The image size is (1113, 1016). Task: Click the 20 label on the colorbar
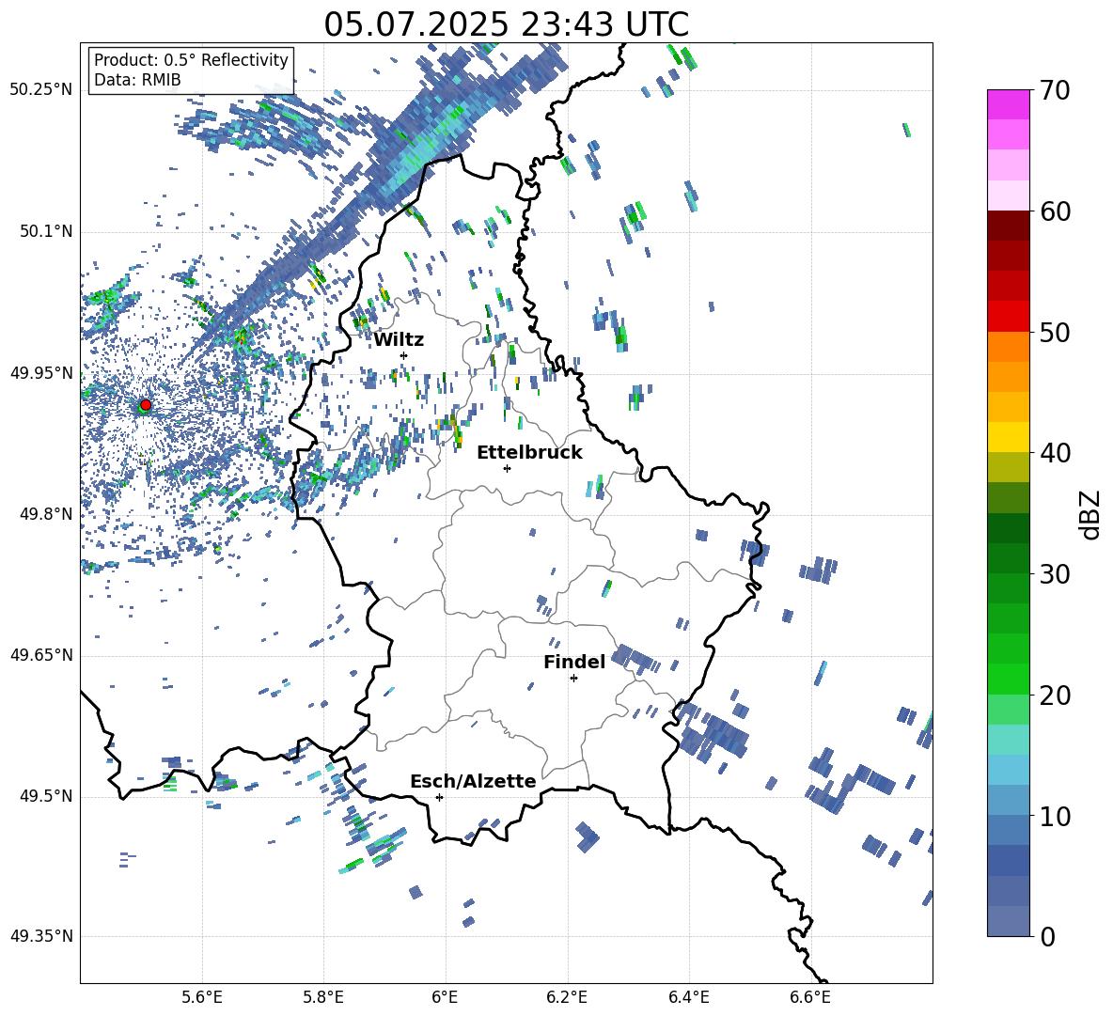click(1055, 696)
